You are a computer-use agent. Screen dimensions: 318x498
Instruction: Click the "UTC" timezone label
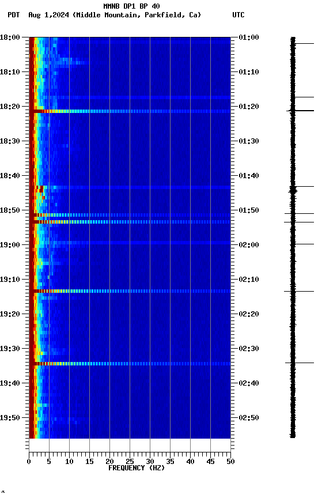point(238,15)
